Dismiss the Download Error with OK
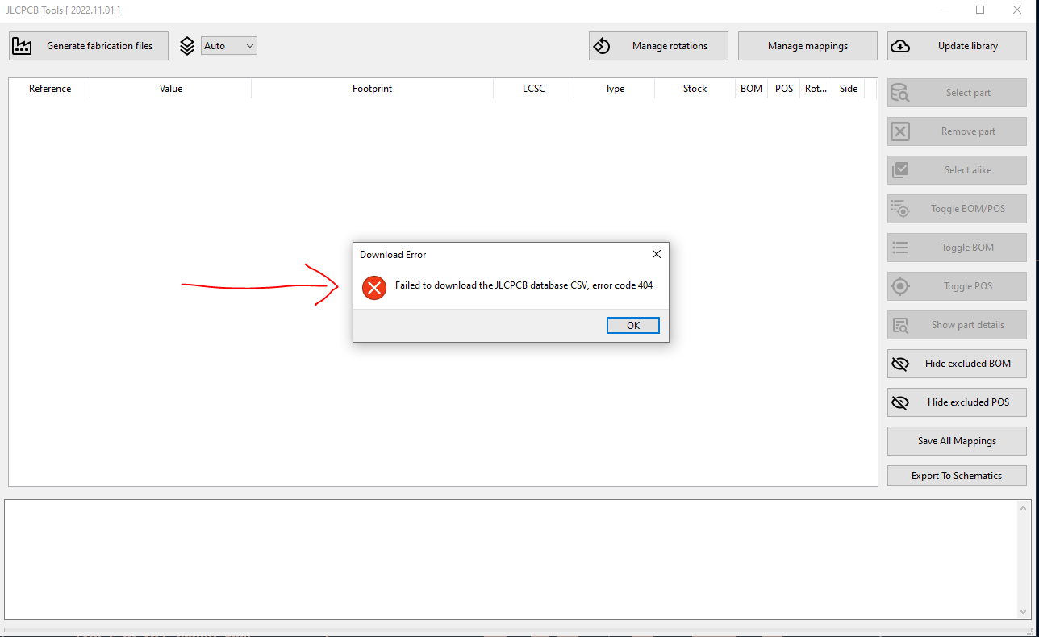The image size is (1039, 637). pyautogui.click(x=632, y=324)
